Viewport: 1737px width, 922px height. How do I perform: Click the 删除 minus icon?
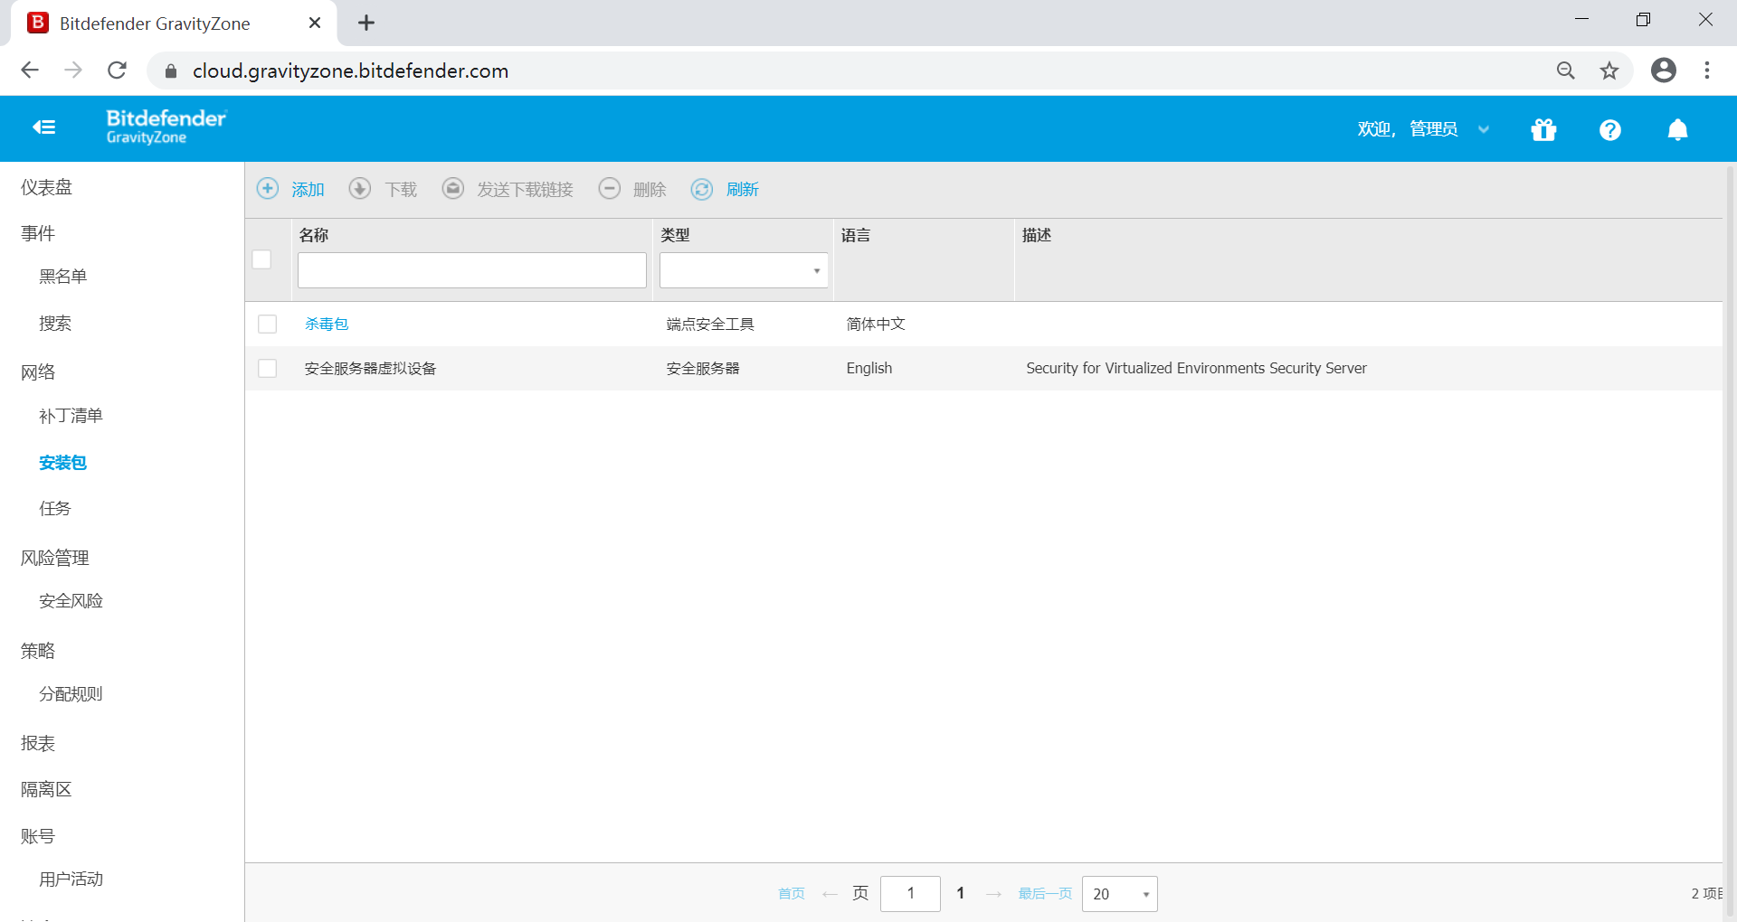610,188
